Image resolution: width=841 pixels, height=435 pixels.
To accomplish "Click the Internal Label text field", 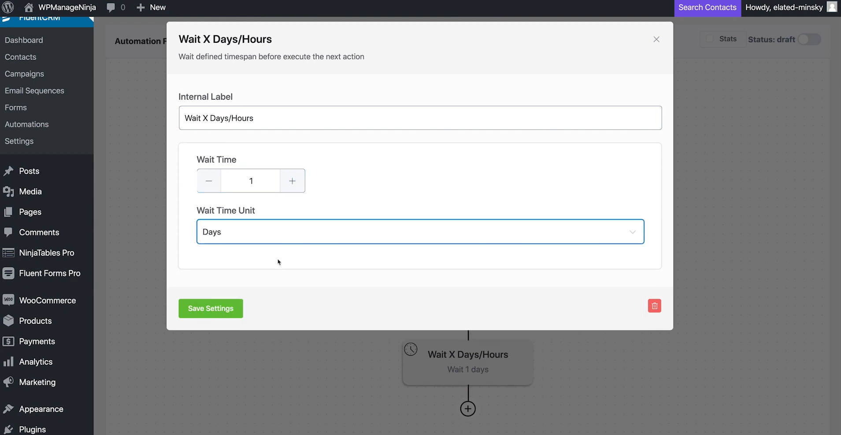I will coord(420,118).
